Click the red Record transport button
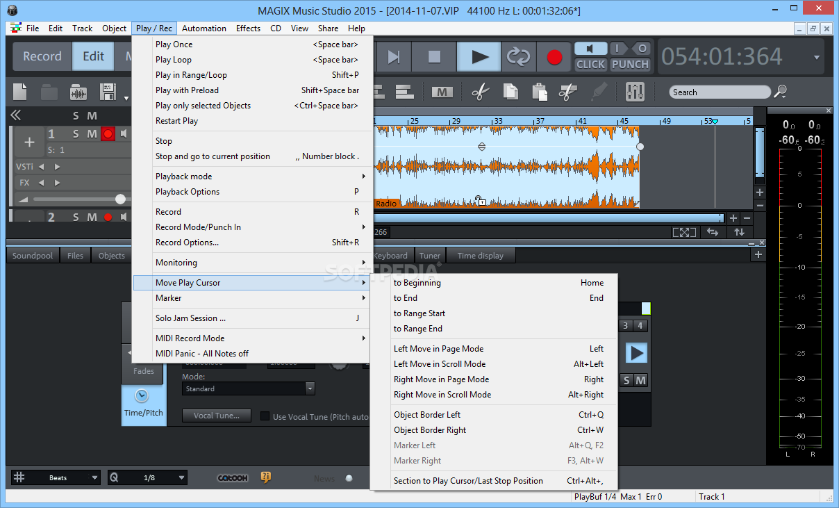Image resolution: width=839 pixels, height=508 pixels. coord(554,56)
